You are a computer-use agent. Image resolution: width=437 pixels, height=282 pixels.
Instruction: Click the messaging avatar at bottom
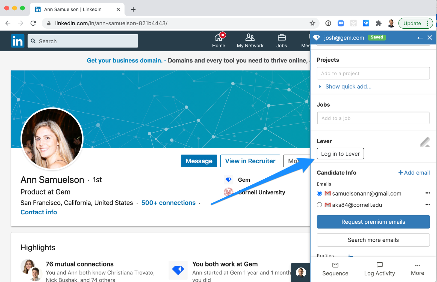pos(301,272)
